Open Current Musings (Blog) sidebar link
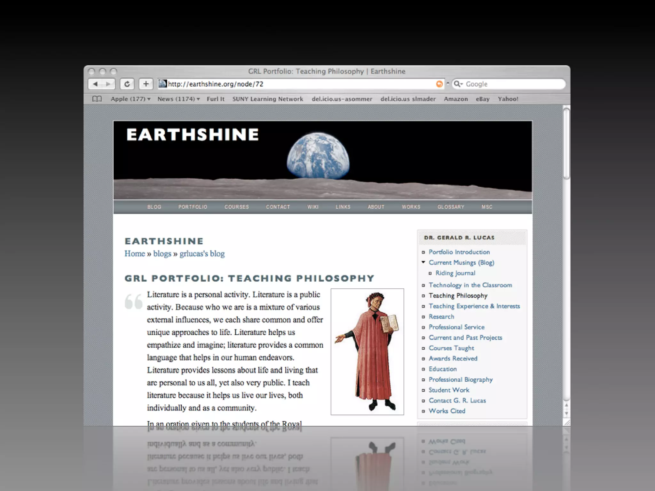The width and height of the screenshot is (655, 491). (462, 262)
